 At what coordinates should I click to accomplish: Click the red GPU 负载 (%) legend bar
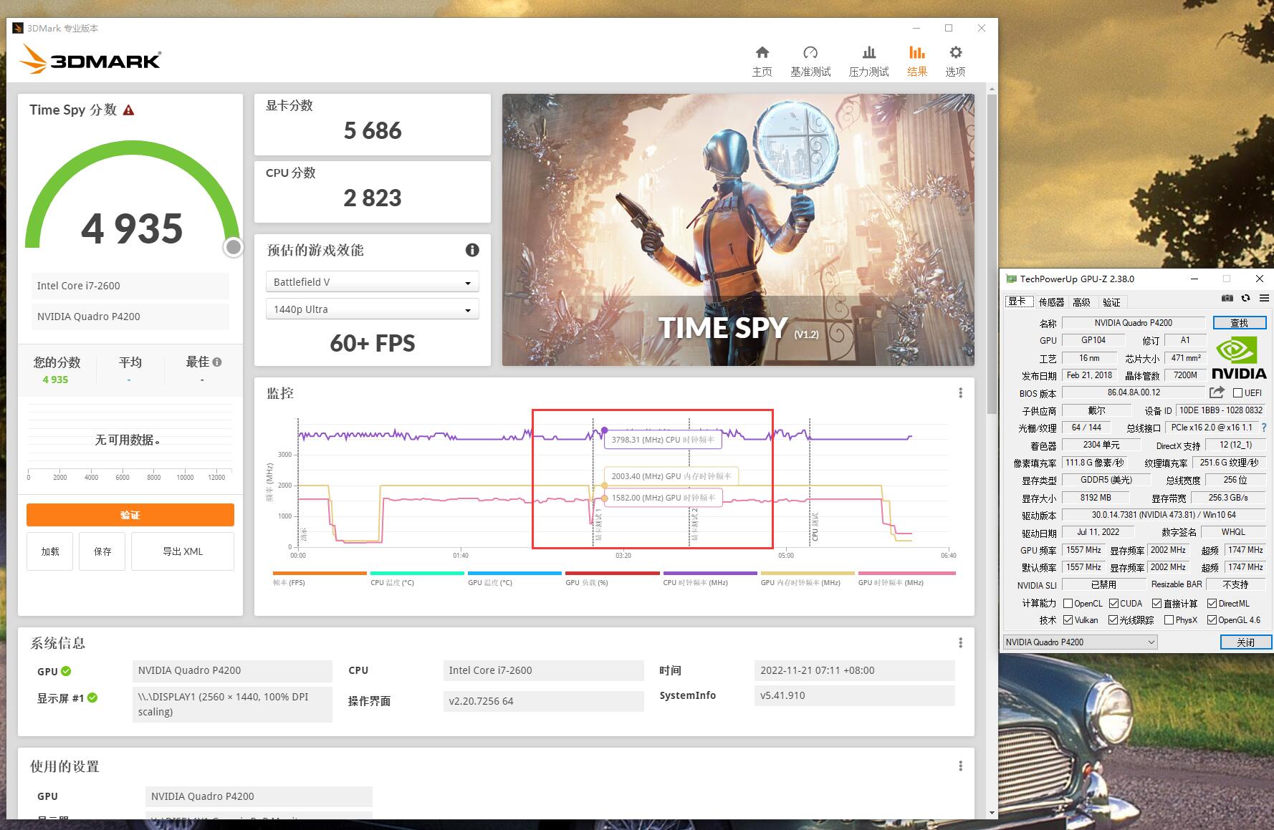coord(612,574)
